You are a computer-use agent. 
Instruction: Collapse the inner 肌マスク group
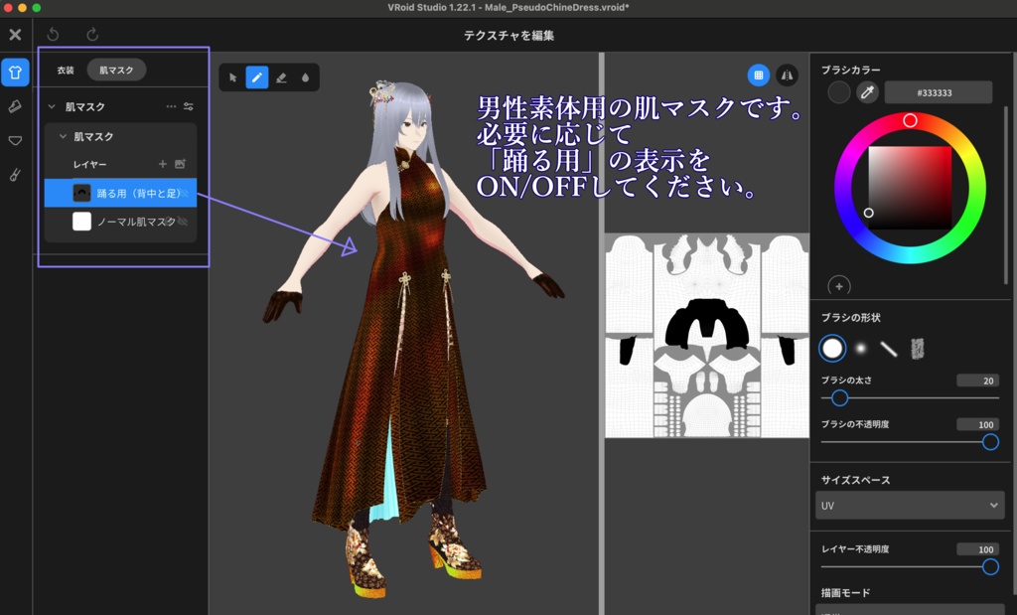click(x=61, y=134)
